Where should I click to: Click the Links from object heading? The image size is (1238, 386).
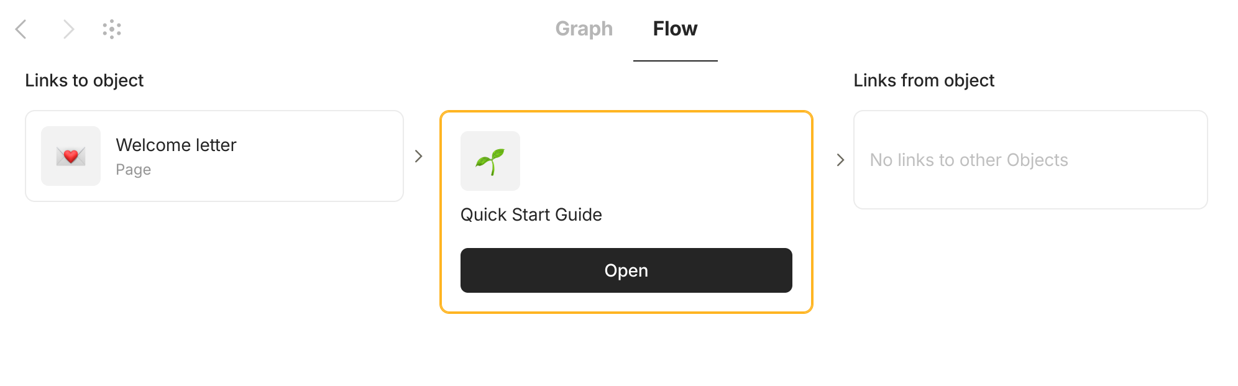point(924,80)
